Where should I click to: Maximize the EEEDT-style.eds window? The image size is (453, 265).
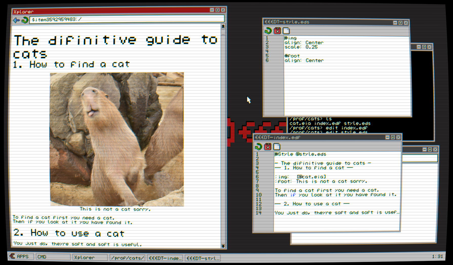[x=400, y=23]
